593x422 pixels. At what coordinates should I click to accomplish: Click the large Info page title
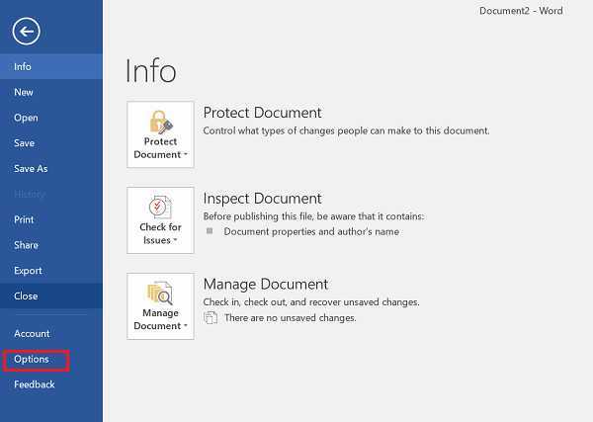tap(150, 71)
